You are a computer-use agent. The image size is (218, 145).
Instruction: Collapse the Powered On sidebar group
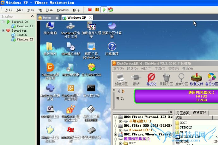point(3,22)
